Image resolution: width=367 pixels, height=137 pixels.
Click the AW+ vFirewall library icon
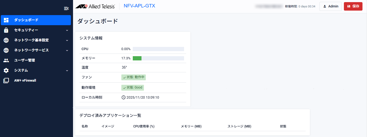coord(6,81)
